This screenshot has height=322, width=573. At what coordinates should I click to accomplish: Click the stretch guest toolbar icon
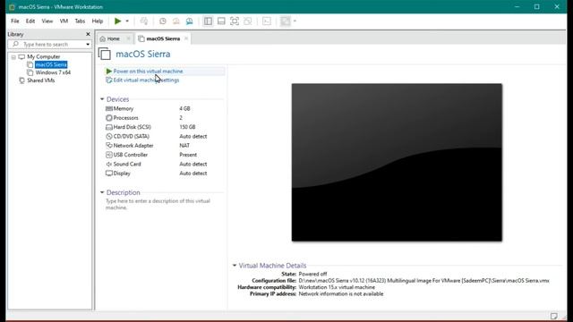tap(285, 21)
